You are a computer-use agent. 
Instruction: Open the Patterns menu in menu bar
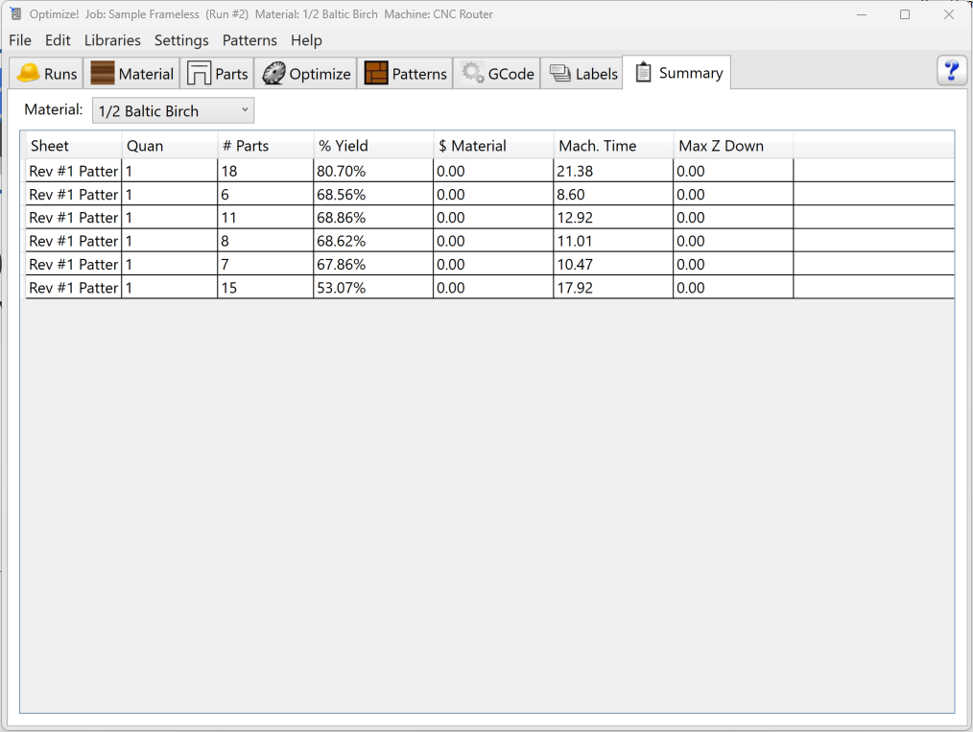click(249, 40)
